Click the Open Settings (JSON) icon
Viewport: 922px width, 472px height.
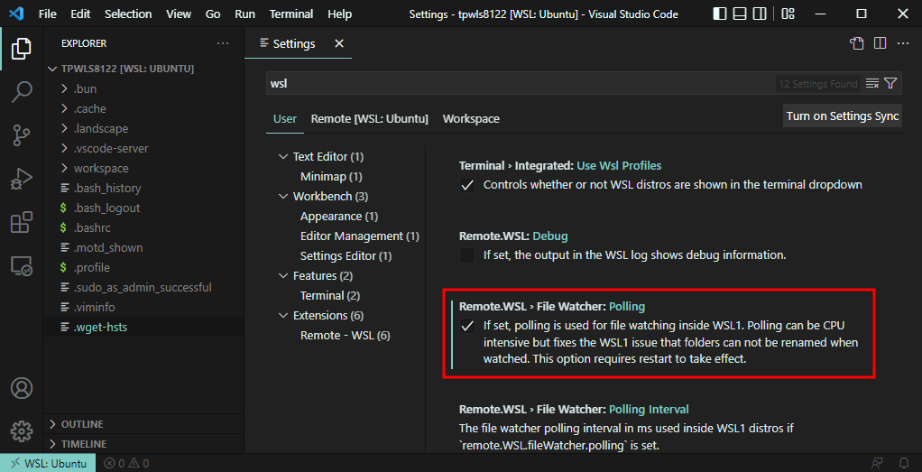[x=857, y=43]
